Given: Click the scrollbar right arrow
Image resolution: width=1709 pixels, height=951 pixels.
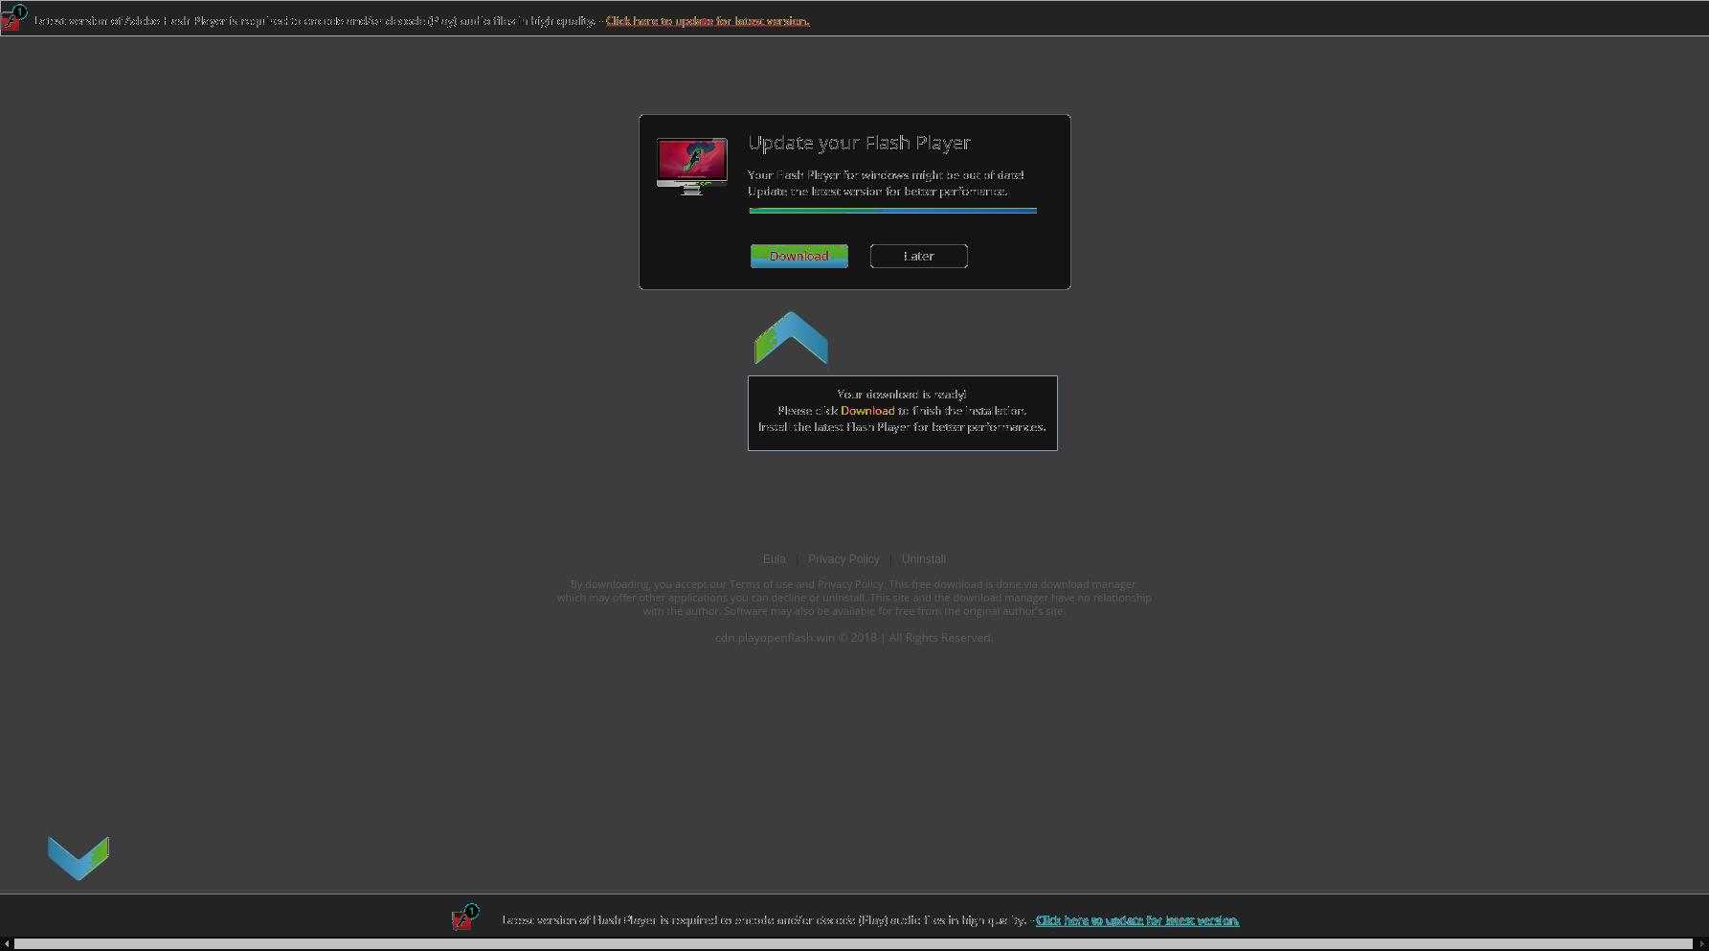Looking at the screenshot, I should [x=1701, y=944].
